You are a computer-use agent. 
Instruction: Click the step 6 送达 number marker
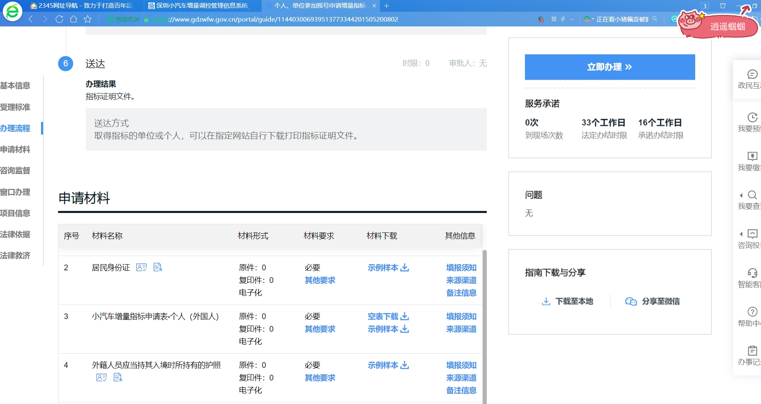(x=65, y=63)
